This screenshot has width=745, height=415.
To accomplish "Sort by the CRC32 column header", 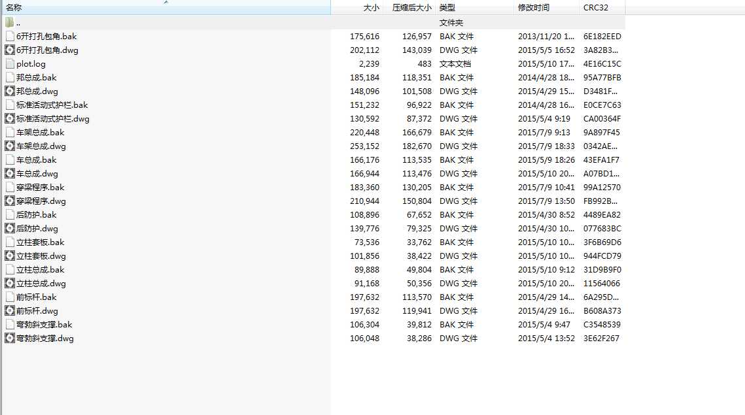I will 602,8.
